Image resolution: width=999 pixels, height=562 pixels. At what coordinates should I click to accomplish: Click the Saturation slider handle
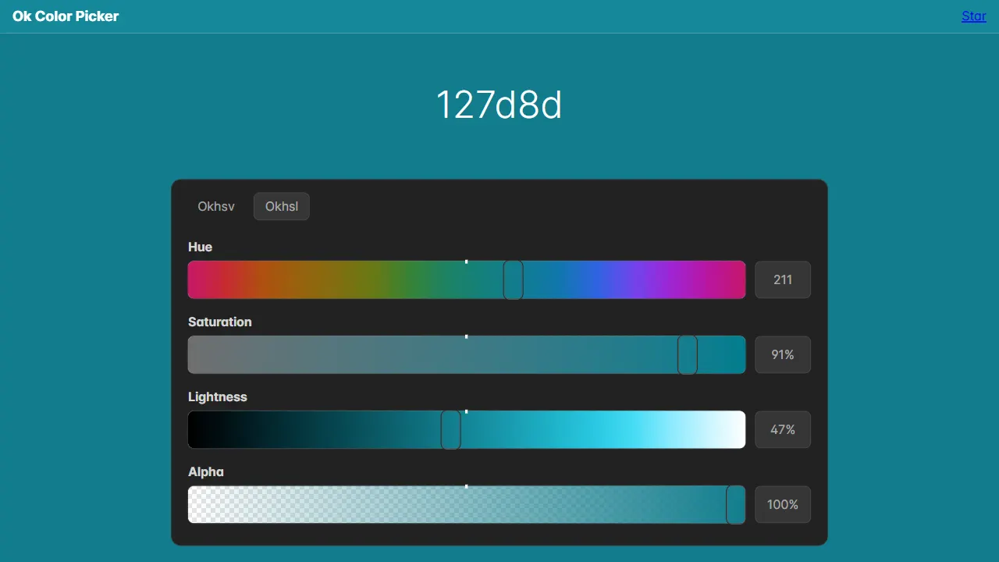pos(688,355)
